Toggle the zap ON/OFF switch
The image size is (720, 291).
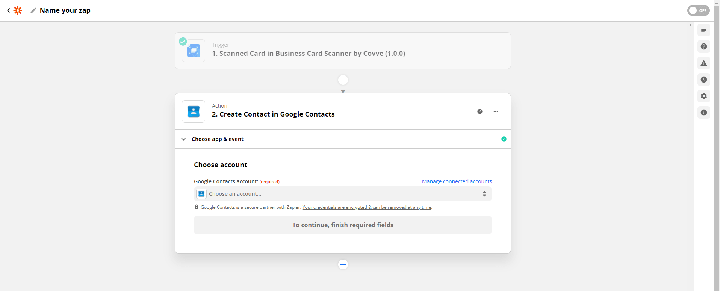coord(698,10)
